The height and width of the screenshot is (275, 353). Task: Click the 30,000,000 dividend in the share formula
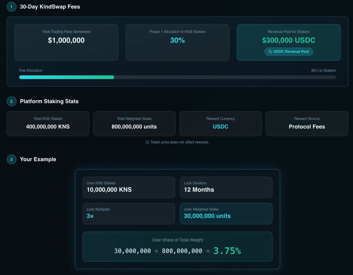coord(132,251)
